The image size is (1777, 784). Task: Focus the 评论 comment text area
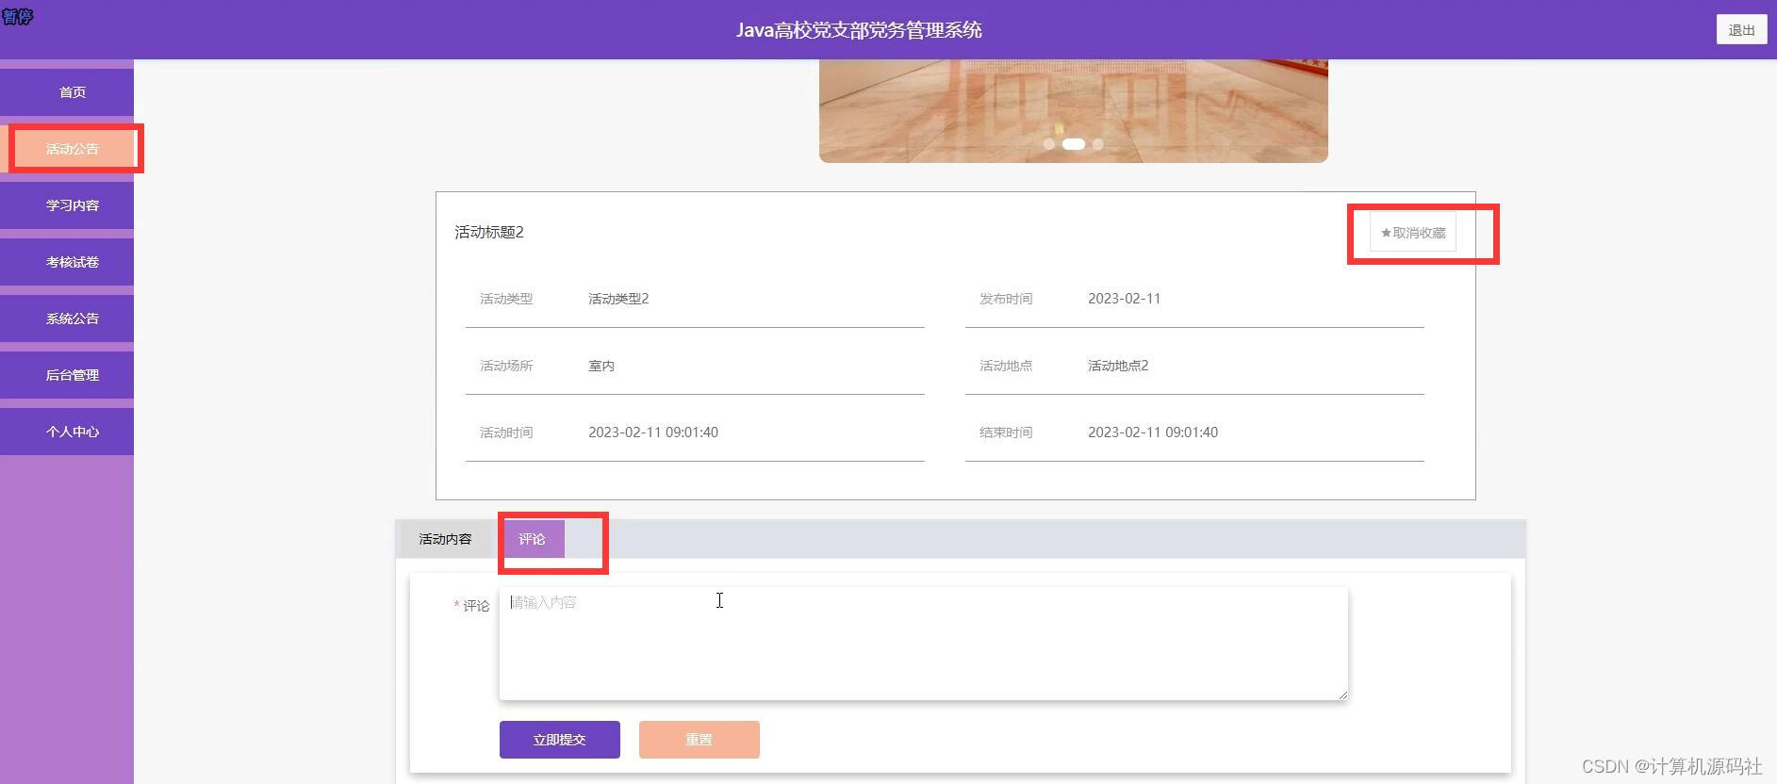coord(924,644)
